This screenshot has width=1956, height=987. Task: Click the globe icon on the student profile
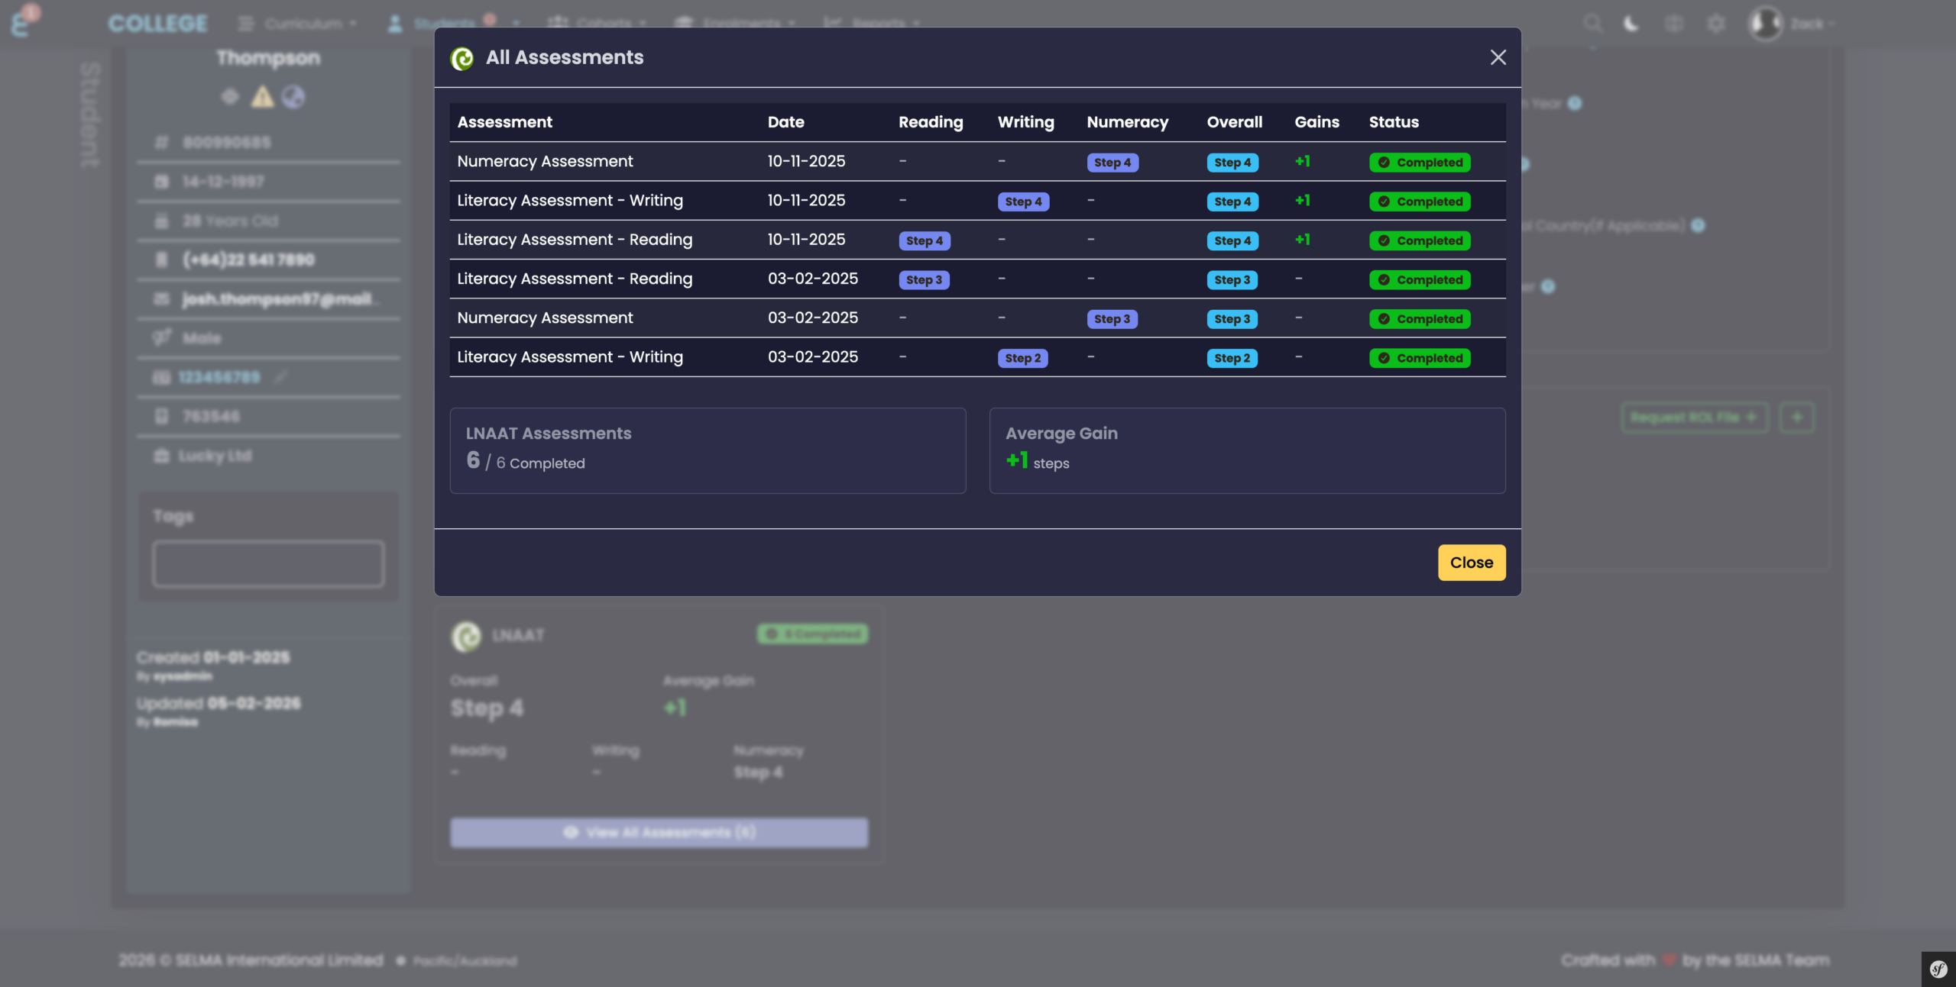point(294,97)
